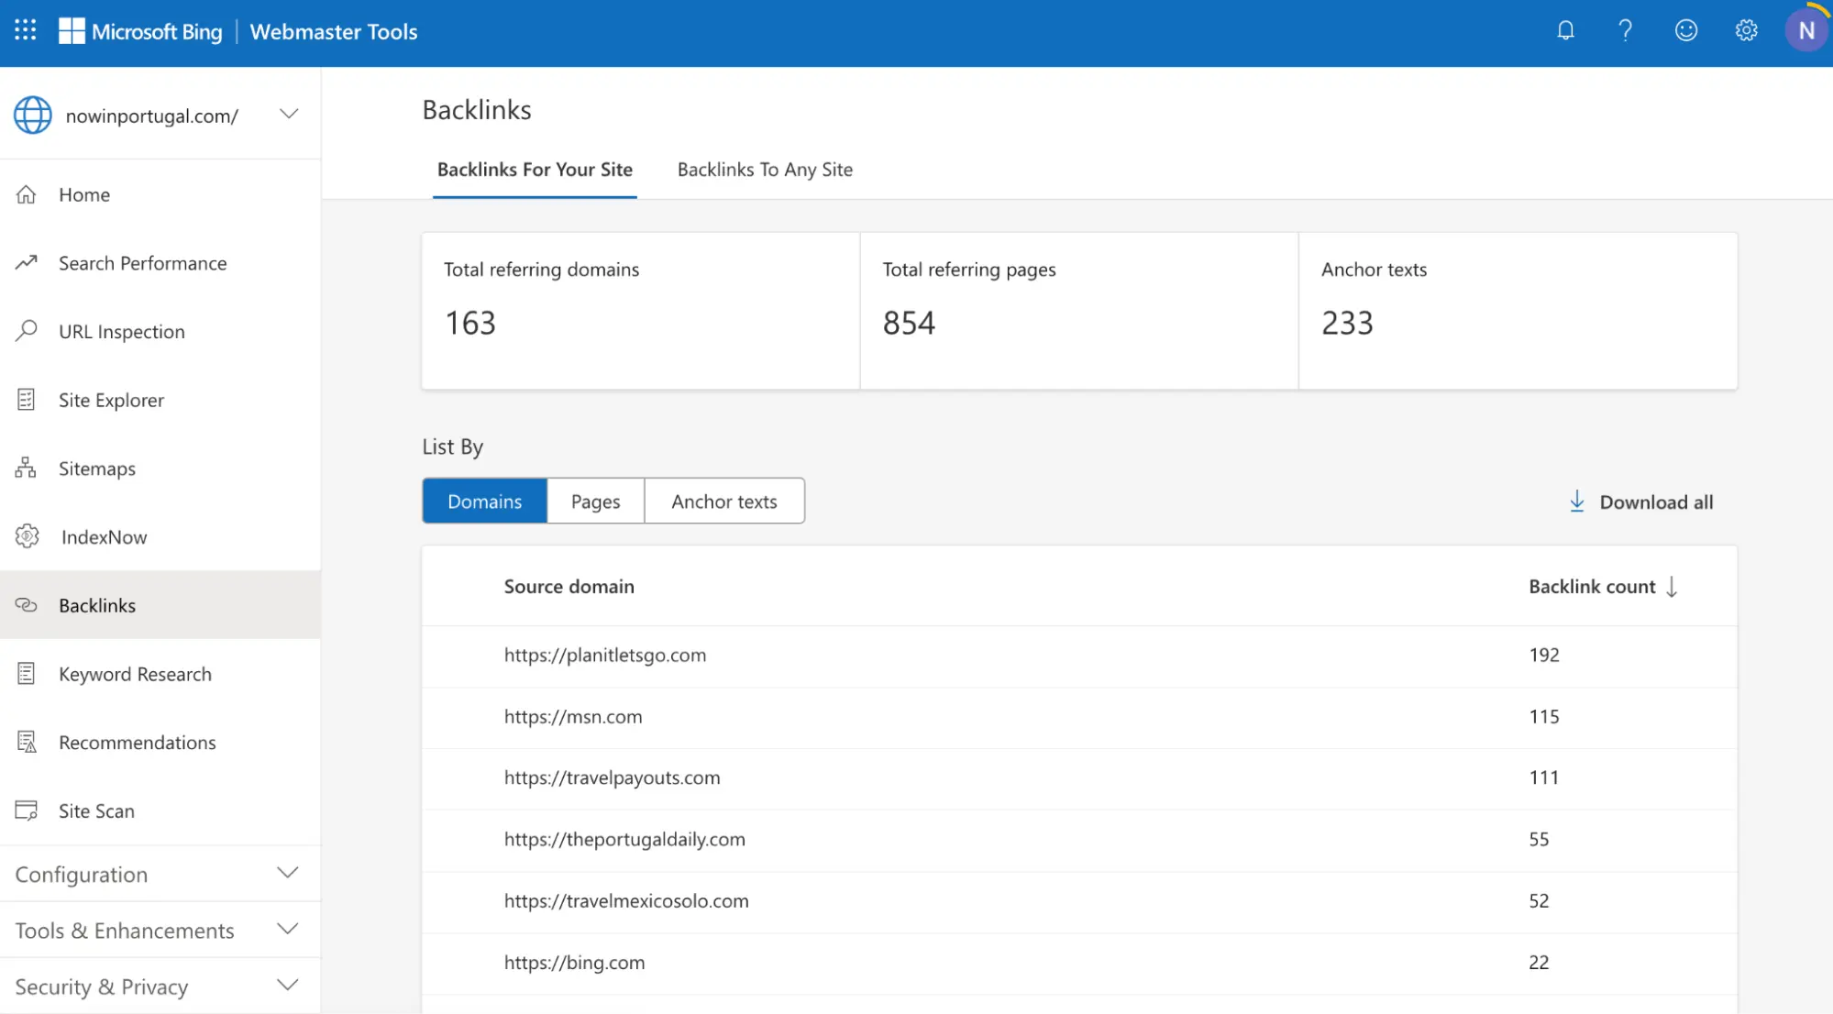Open Sitemaps in the sidebar
1833x1014 pixels.
coord(160,468)
